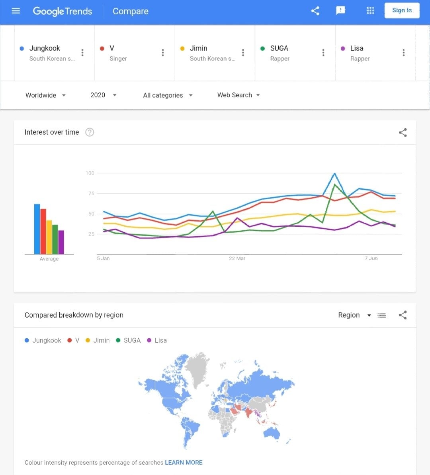430x475 pixels.
Task: Click the Compare header label
Action: (131, 11)
